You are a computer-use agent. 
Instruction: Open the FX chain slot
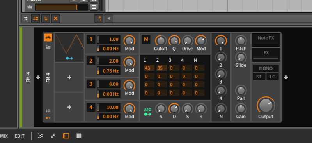tap(266, 55)
